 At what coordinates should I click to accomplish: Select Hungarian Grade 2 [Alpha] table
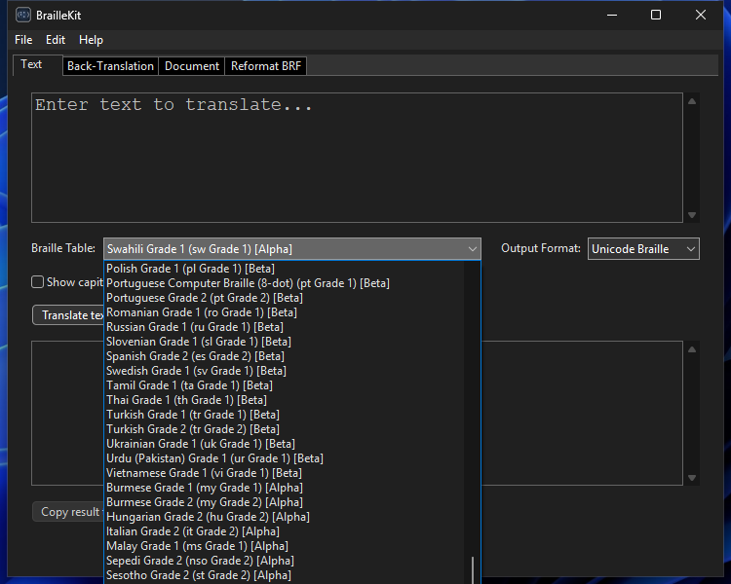point(284,517)
